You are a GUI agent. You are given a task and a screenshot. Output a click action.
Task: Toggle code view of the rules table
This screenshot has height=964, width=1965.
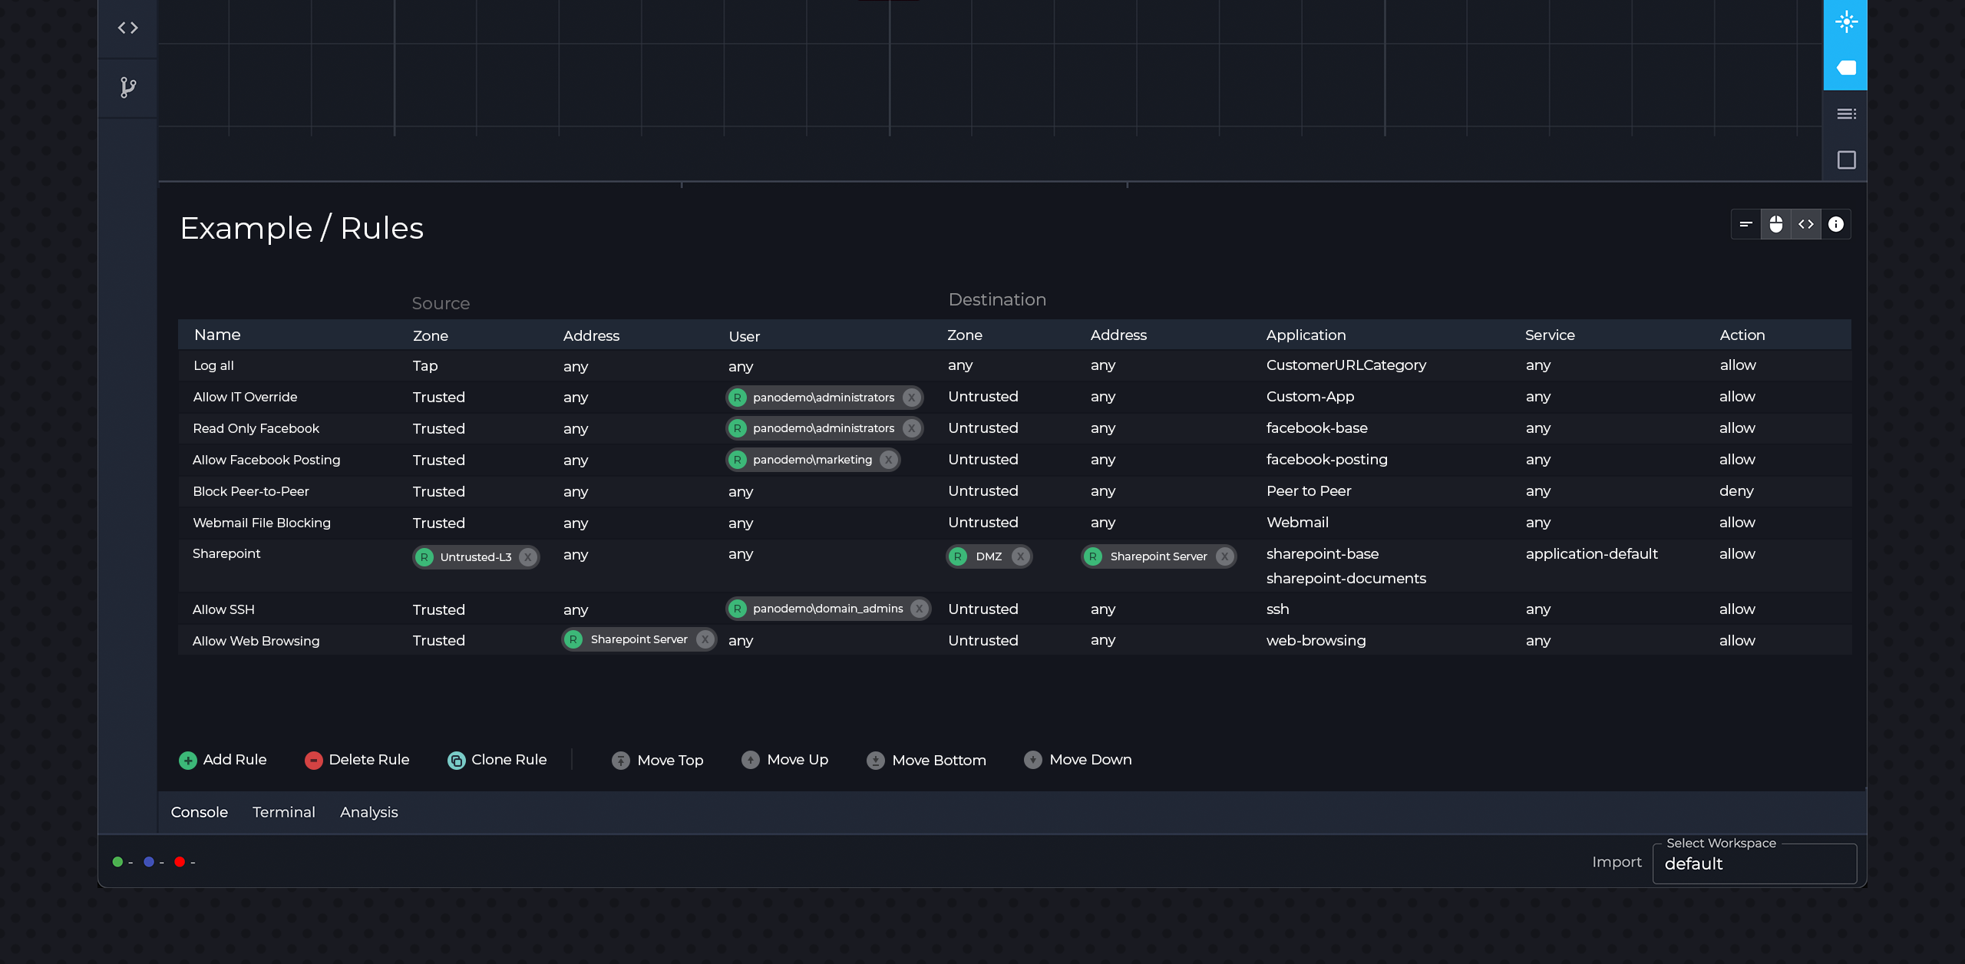[1808, 224]
